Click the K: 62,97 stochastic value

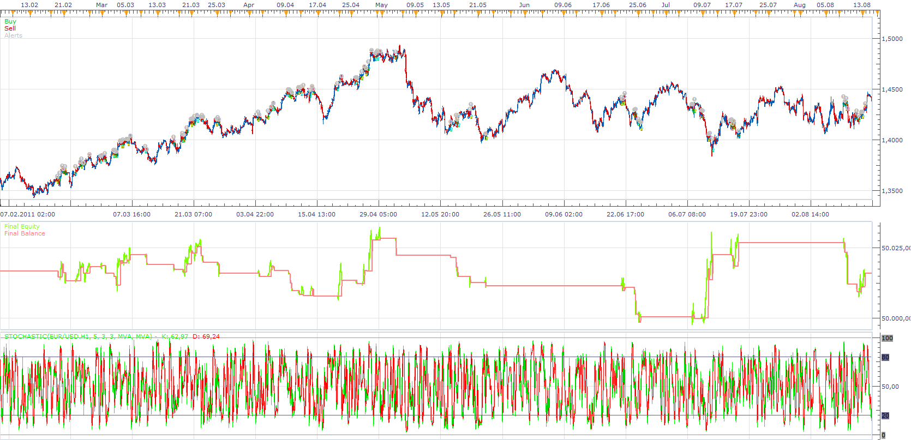click(175, 336)
